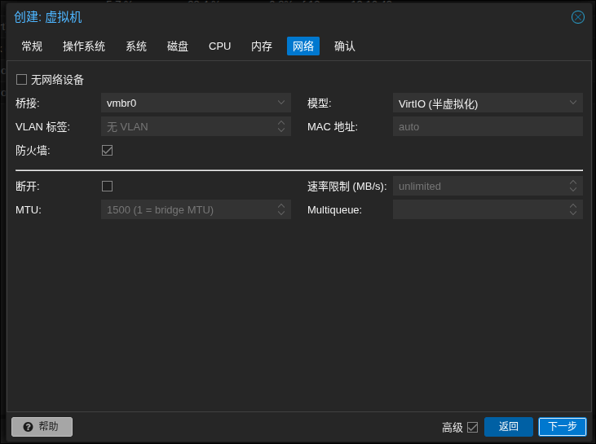Click the MTU field spinner arrows
Screen dimensions: 596x444
point(280,209)
